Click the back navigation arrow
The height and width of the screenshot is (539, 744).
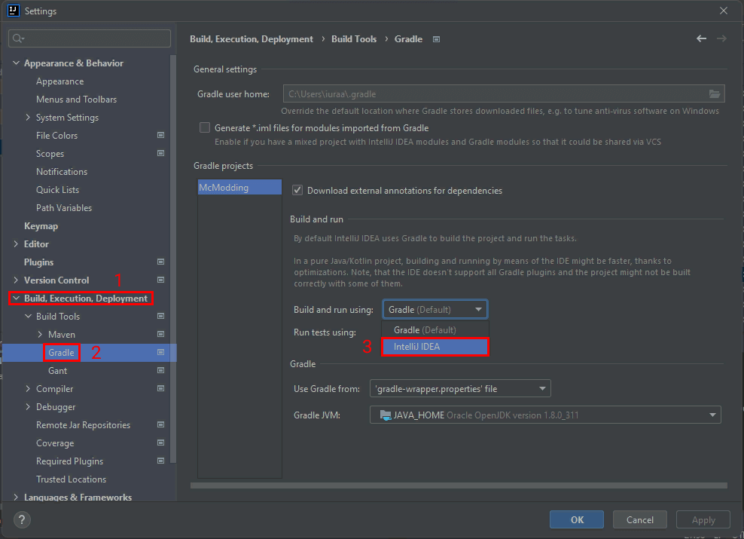tap(702, 38)
